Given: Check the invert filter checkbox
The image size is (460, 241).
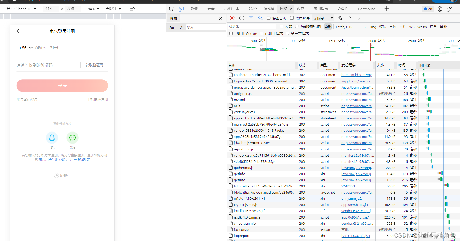Looking at the screenshot, I should (282, 26).
